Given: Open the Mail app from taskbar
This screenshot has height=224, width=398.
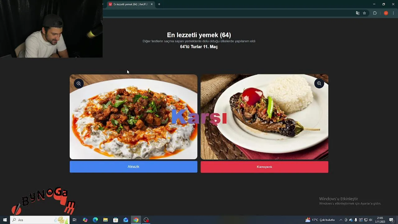Looking at the screenshot, I should click(126, 220).
